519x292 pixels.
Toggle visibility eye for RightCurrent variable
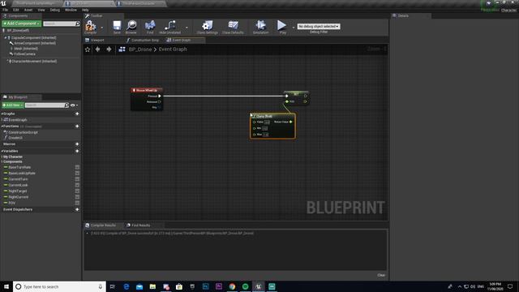coord(77,197)
